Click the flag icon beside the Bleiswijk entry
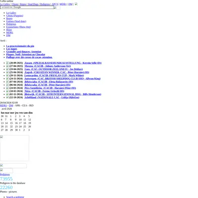Screen dimensions: 198x198 (7, 94)
